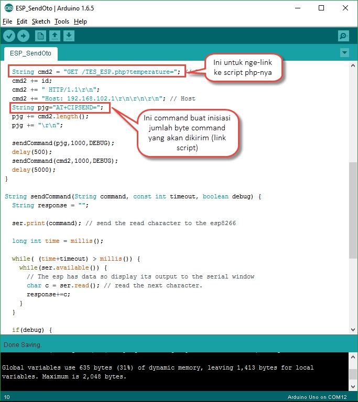Image resolution: width=358 pixels, height=402 pixels.
Task: Click console scrollbar in output panel
Action: (353, 371)
